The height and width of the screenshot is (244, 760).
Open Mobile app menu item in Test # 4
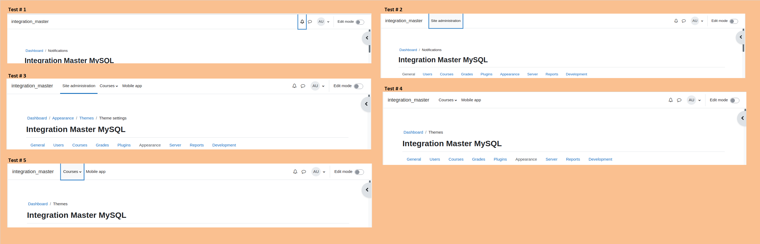471,100
